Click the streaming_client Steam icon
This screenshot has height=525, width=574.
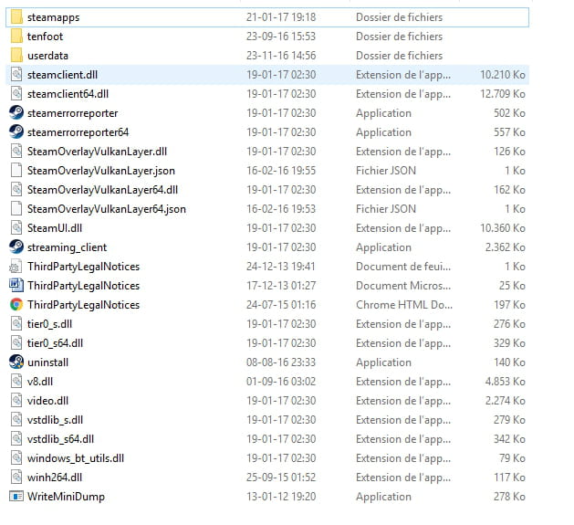coord(16,247)
